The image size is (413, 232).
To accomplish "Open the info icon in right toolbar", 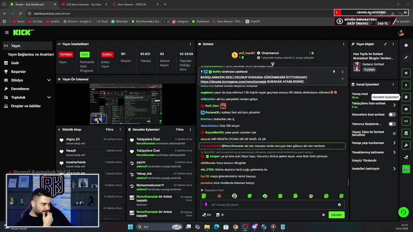I will 406,45.
